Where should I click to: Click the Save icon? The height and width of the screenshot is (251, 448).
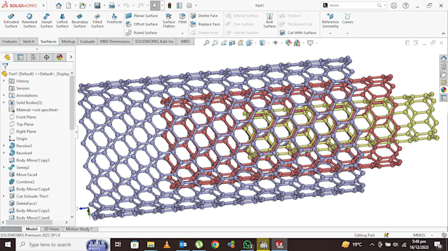coord(98,5)
